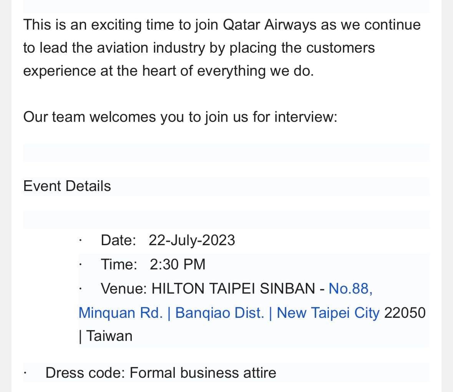Screen dimensions: 453x392
Task: Click the Qatar Airways name in the paragraph
Action: (x=270, y=25)
